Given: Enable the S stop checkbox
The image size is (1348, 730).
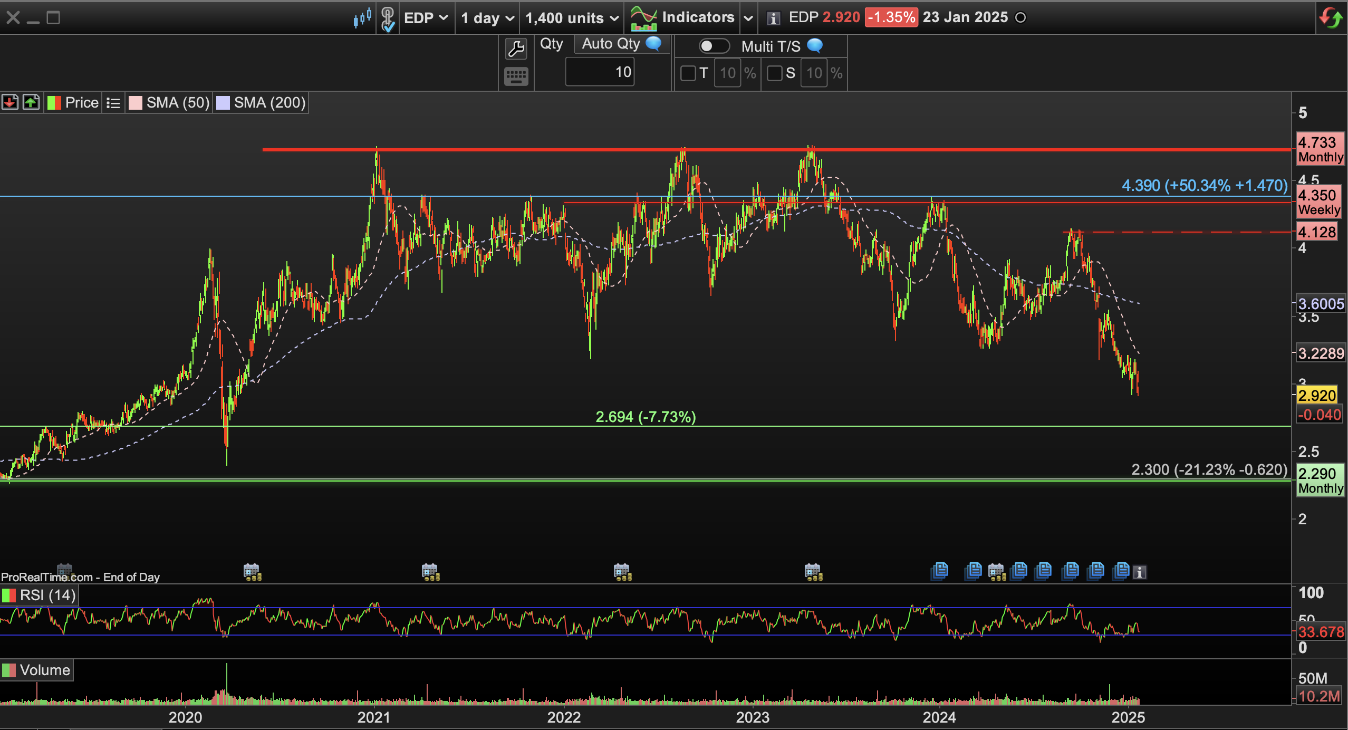Looking at the screenshot, I should click(774, 73).
